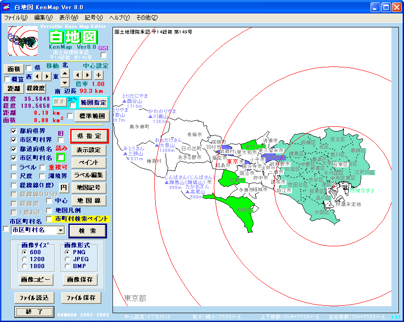The width and height of the screenshot is (404, 322).
Task: Click the green 読み square toggle
Action: pos(61,158)
